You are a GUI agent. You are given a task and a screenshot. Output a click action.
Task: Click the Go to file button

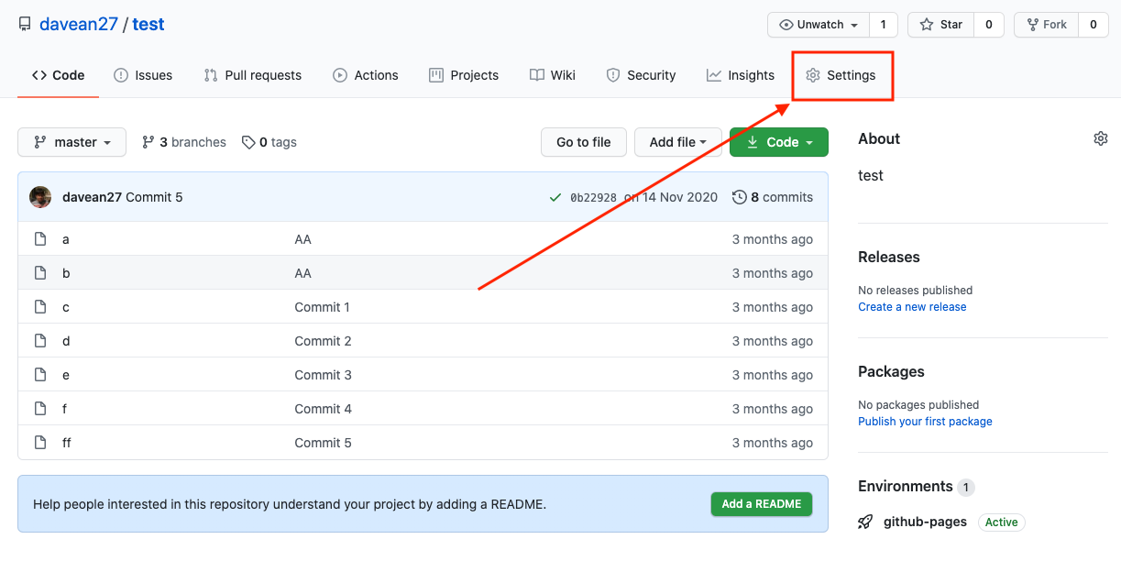click(x=584, y=142)
